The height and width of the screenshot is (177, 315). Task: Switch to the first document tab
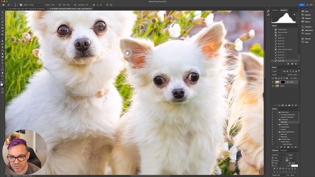click(x=26, y=9)
